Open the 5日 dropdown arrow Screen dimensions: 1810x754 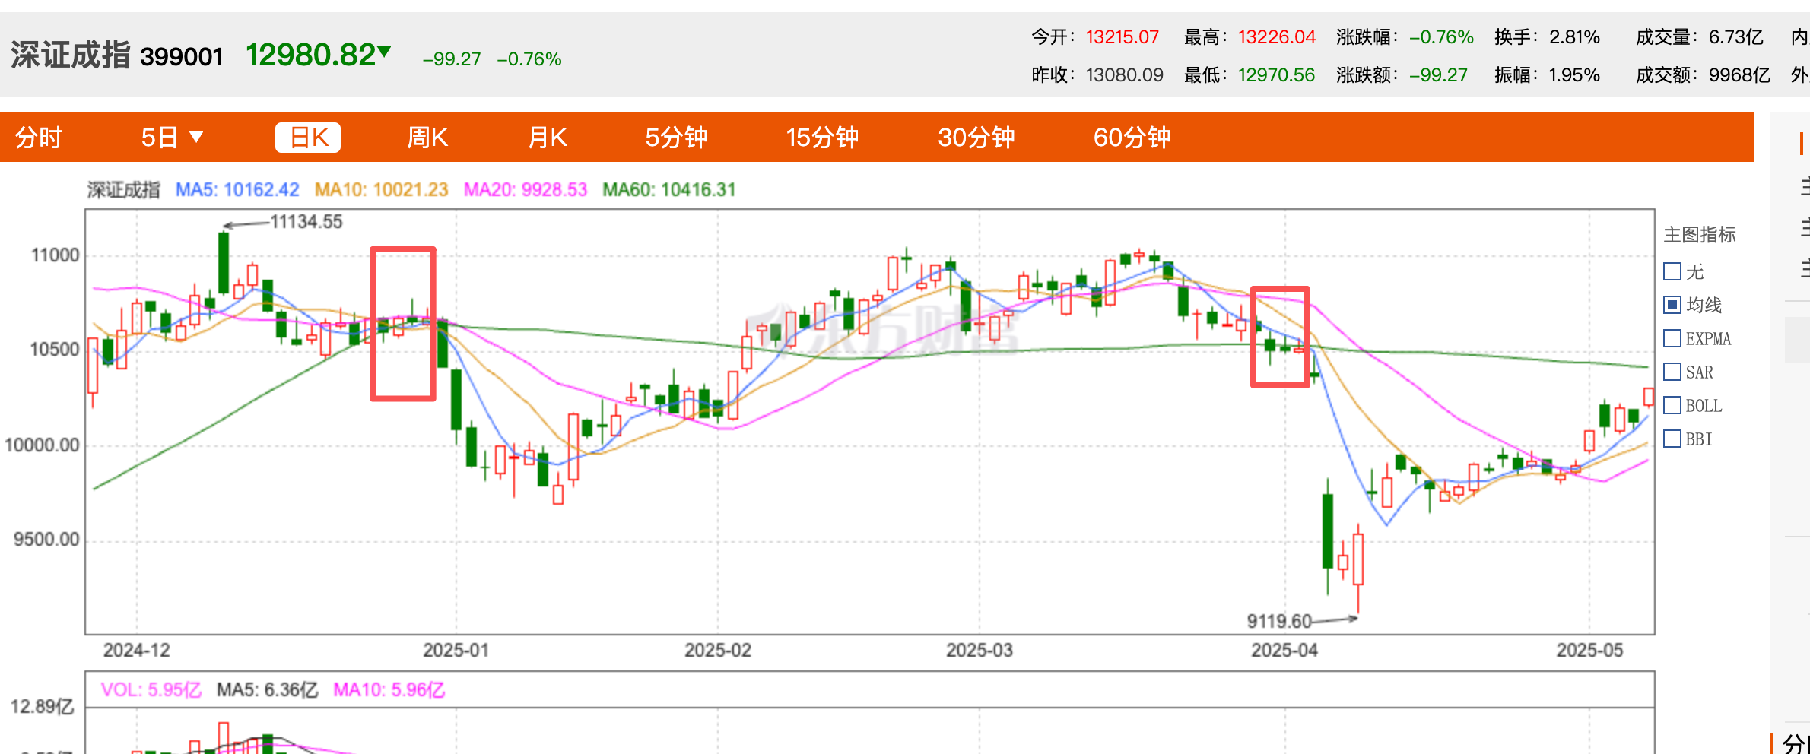(196, 137)
